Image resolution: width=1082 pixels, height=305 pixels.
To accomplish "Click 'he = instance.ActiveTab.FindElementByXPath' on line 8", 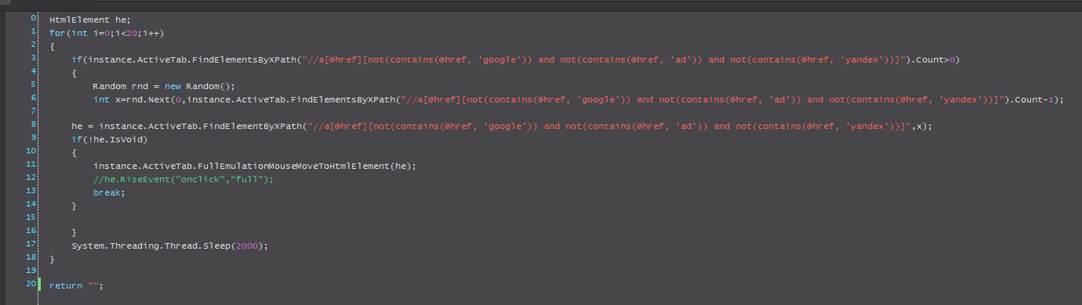I will 186,126.
